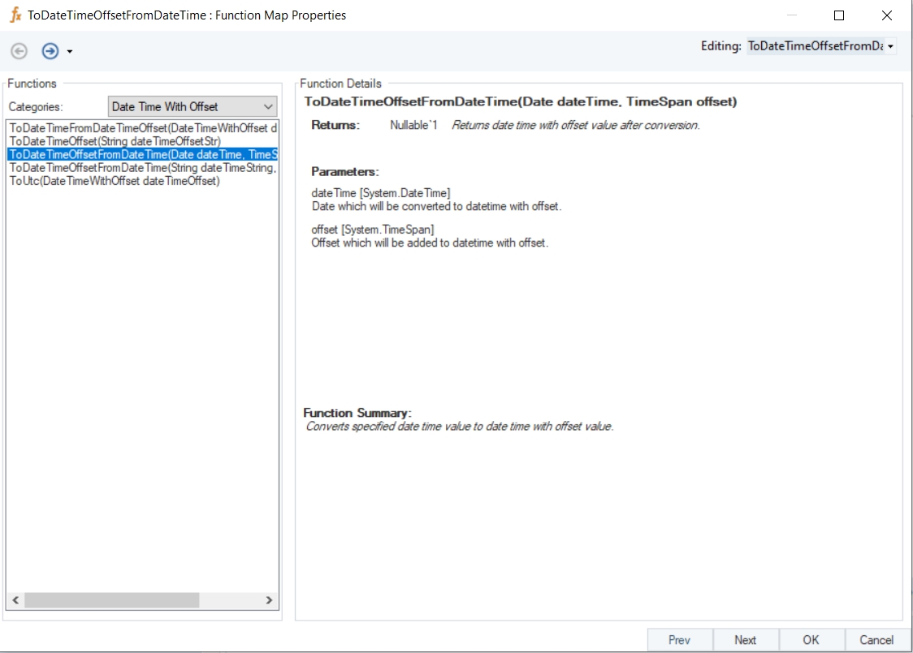The width and height of the screenshot is (913, 653).
Task: Select ToDateTimeFromDateTimeOffset function in list
Action: [143, 128]
